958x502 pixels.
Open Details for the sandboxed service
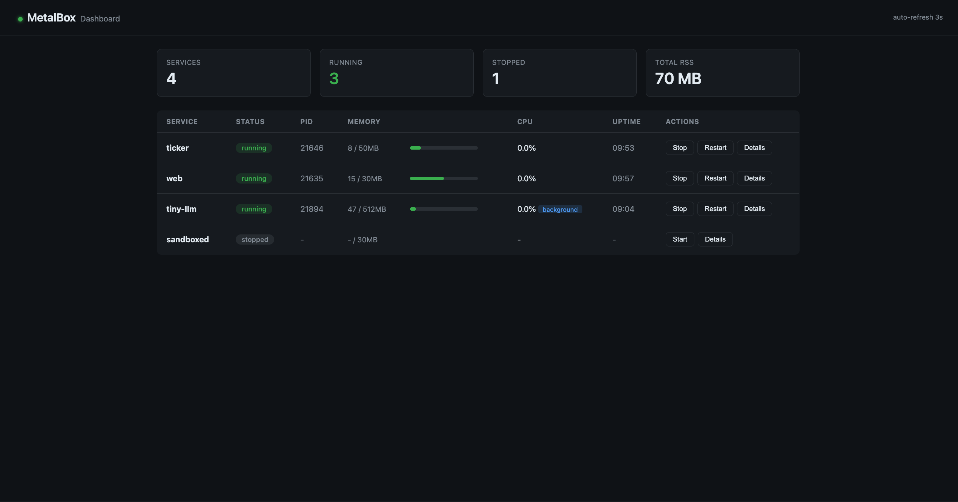715,239
